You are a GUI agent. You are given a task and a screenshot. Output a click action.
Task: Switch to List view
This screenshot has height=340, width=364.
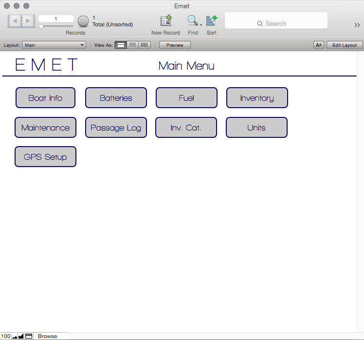[132, 45]
